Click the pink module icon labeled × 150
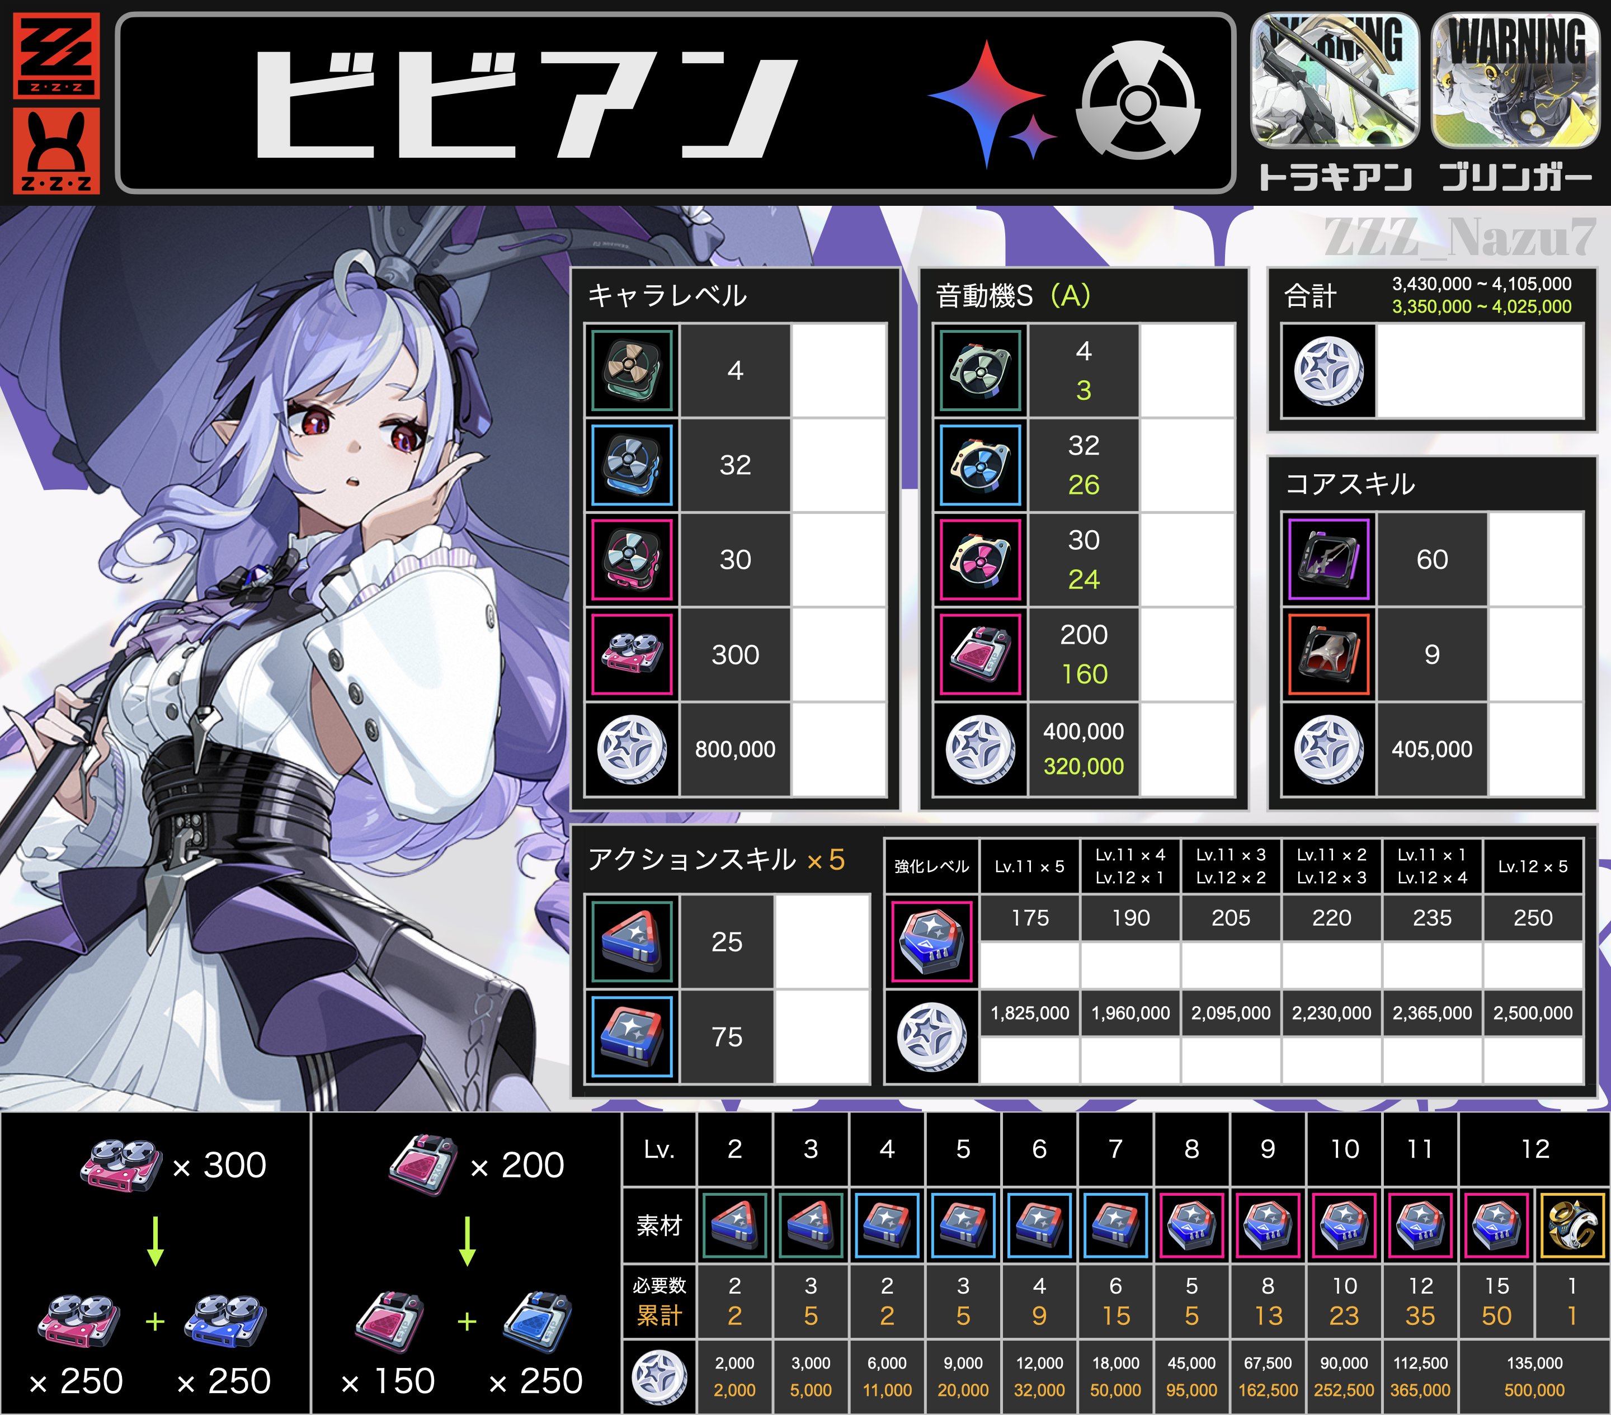This screenshot has height=1415, width=1611. 389,1321
